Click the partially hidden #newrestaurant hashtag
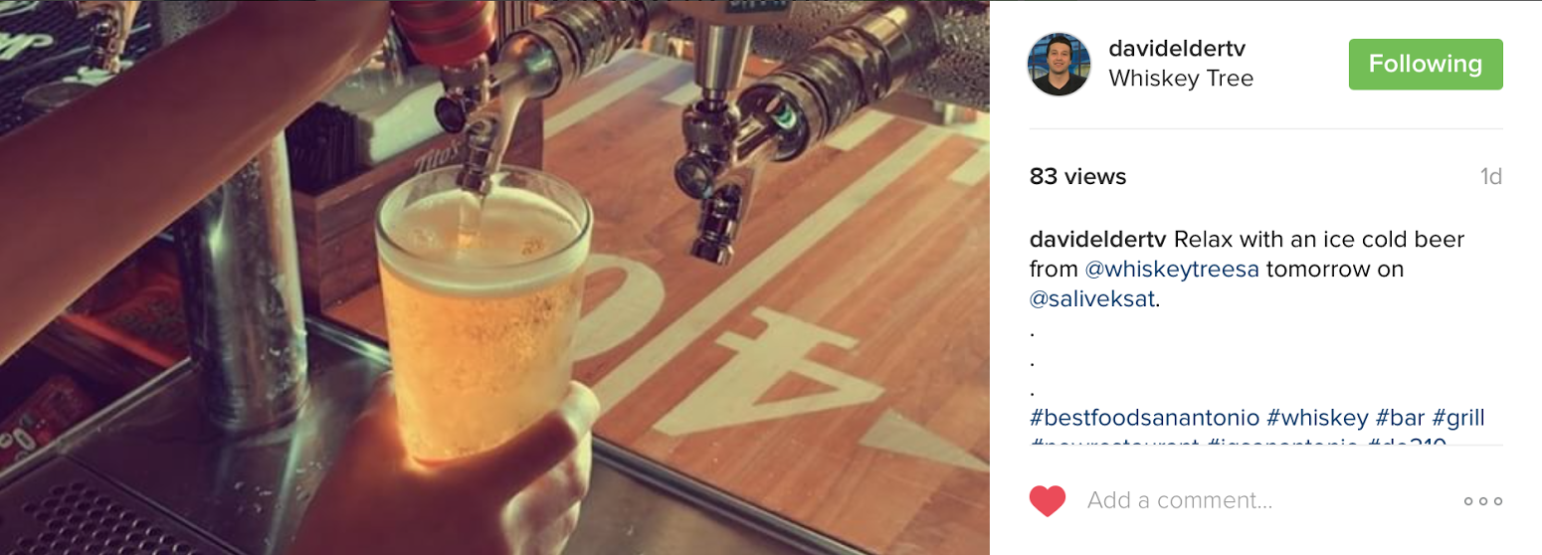The image size is (1542, 555). point(1114,442)
